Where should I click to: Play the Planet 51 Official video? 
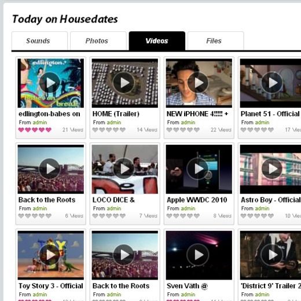click(x=270, y=83)
